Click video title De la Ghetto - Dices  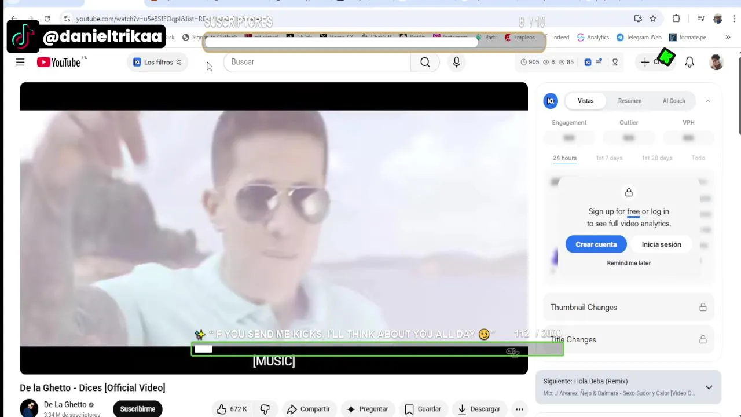pos(93,388)
